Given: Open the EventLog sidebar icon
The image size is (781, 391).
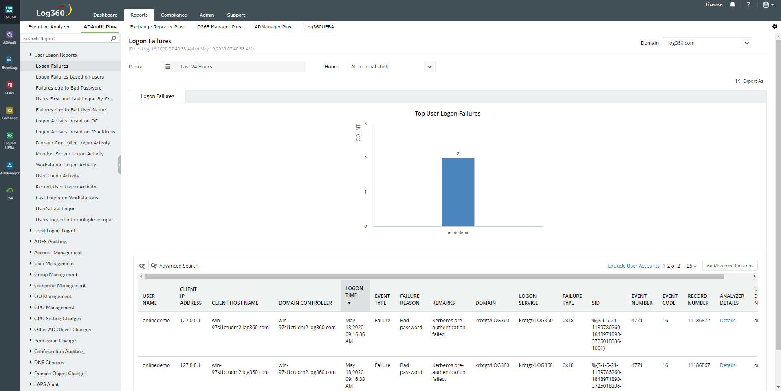Looking at the screenshot, I should 10,62.
